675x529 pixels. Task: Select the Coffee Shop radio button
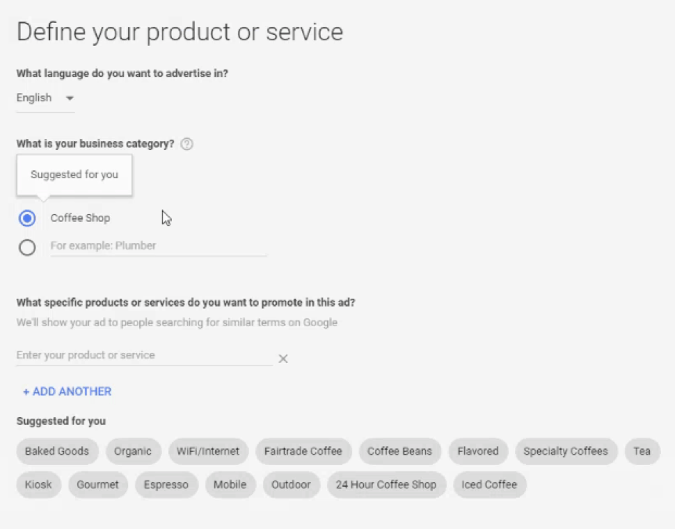pos(27,218)
